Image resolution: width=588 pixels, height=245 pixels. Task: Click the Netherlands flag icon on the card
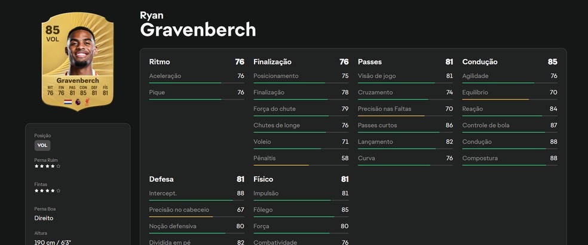68,103
